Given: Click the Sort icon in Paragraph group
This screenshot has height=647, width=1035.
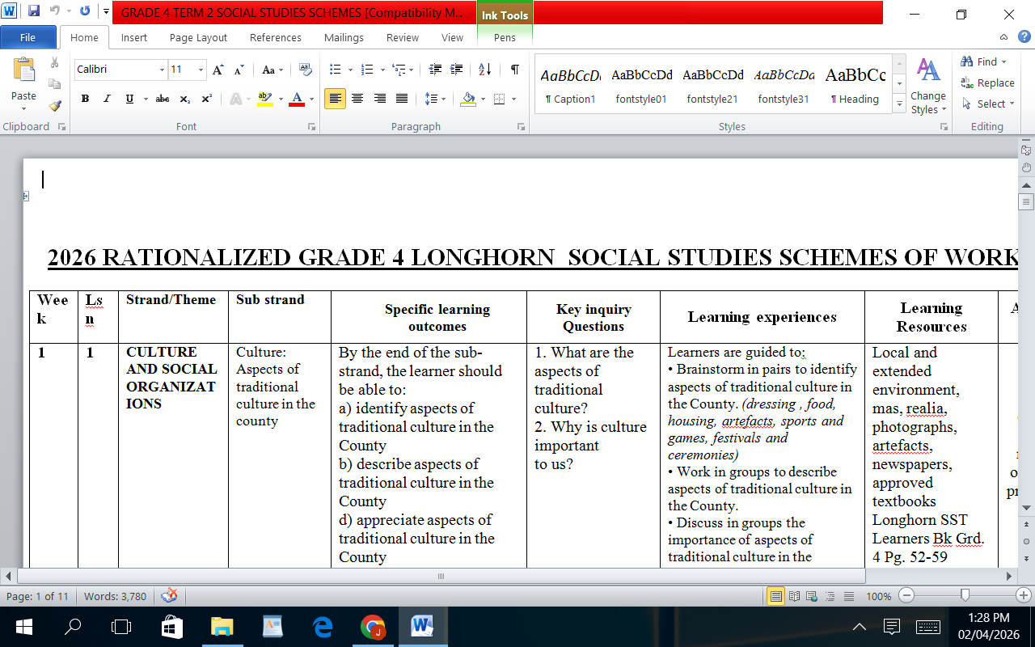Looking at the screenshot, I should tap(484, 70).
